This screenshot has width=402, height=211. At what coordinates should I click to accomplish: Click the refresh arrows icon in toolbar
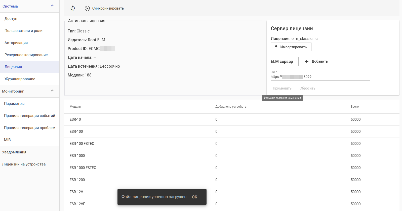[x=73, y=8]
